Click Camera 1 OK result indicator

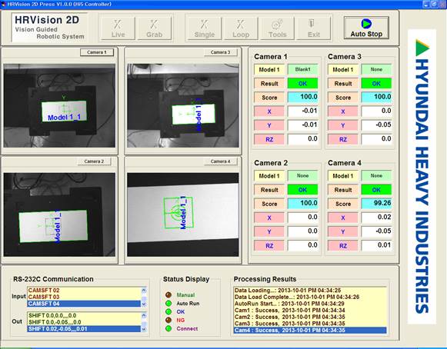pyautogui.click(x=302, y=83)
